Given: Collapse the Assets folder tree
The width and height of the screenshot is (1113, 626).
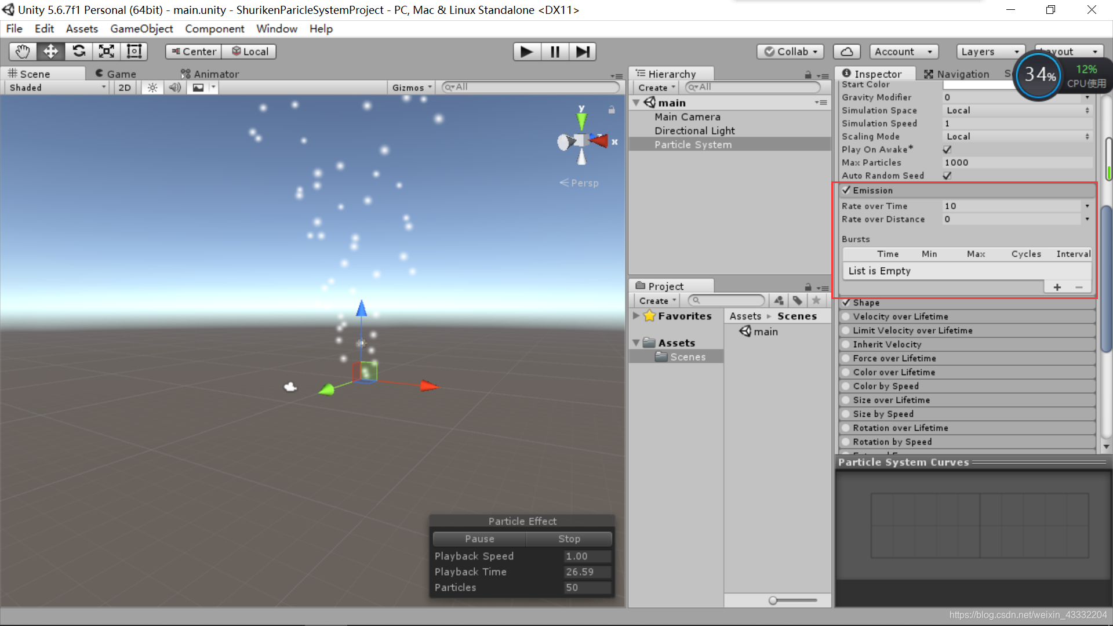Looking at the screenshot, I should click(636, 343).
